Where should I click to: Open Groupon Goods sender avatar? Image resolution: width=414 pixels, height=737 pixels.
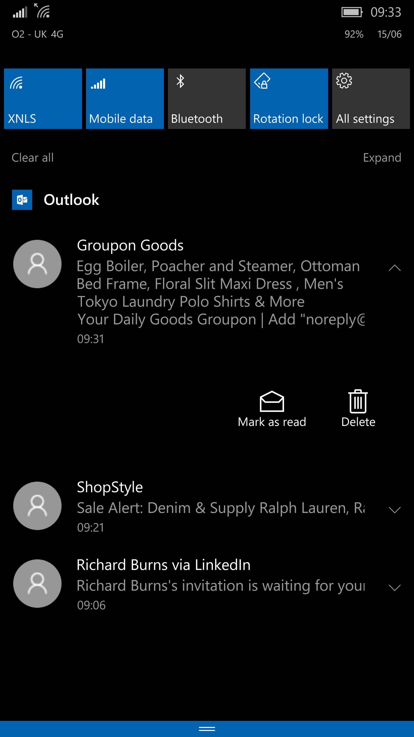tap(37, 264)
